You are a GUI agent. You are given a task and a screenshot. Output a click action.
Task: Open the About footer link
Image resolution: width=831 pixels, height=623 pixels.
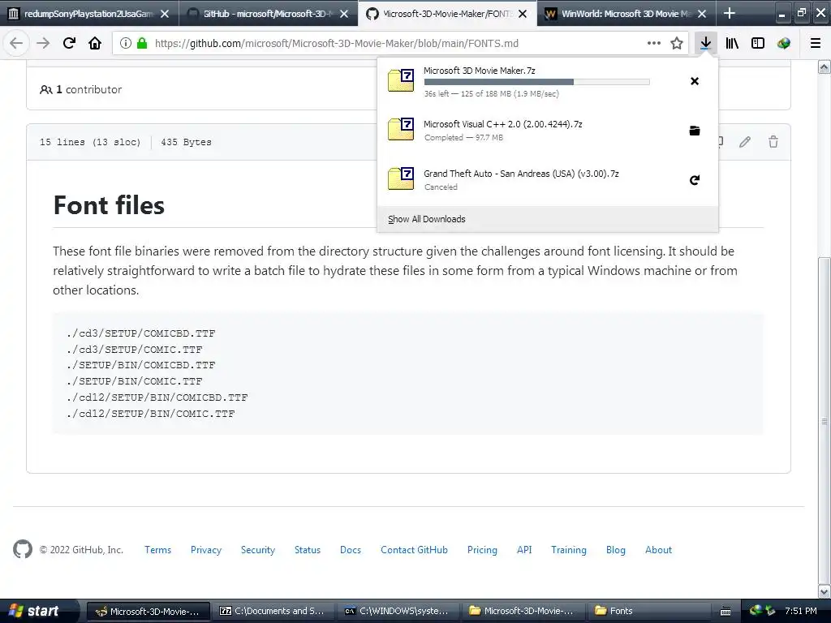[658, 550]
